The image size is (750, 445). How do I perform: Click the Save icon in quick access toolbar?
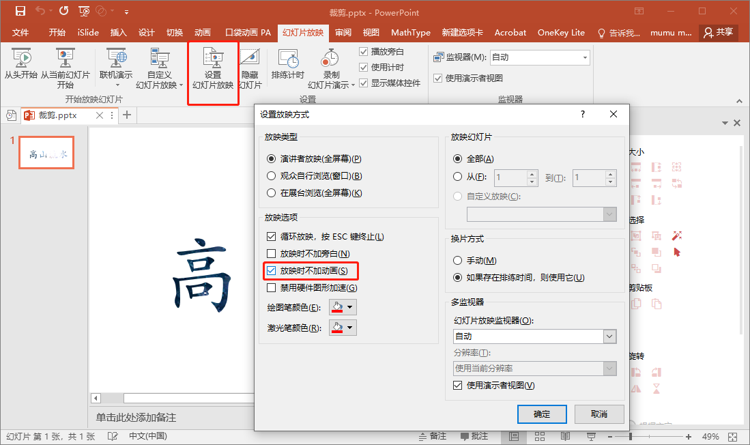coord(20,11)
